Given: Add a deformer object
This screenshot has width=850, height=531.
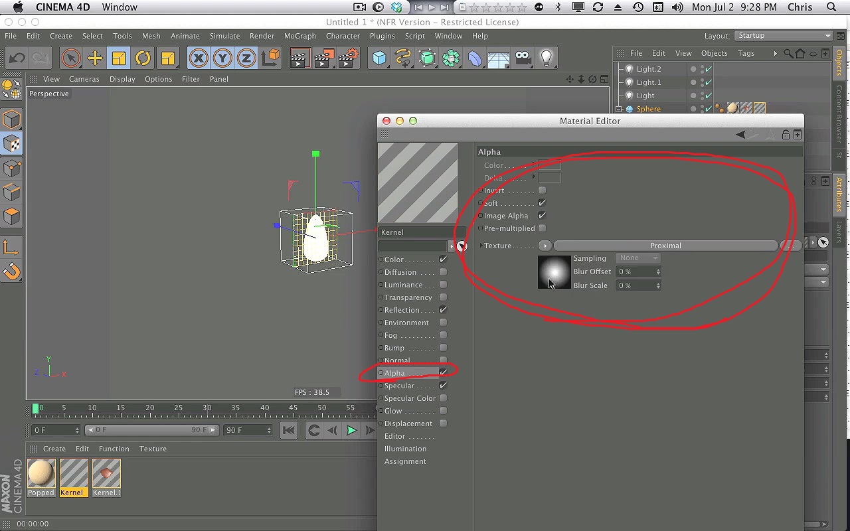Looking at the screenshot, I should point(475,58).
